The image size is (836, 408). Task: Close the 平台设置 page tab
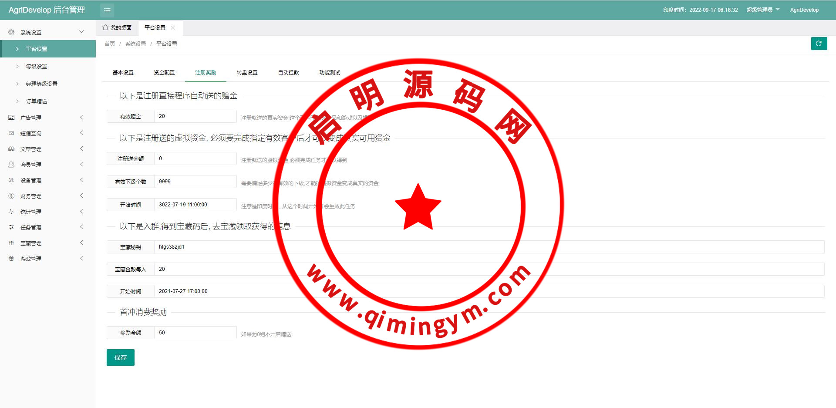point(173,27)
